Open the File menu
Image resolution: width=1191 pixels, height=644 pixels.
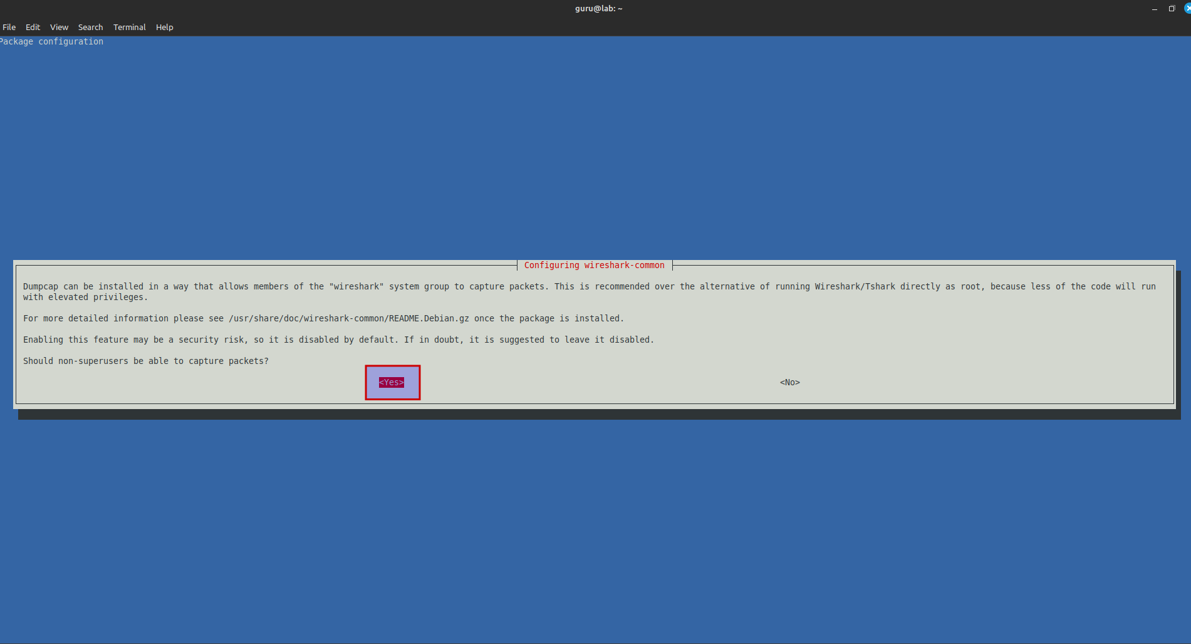pos(9,27)
